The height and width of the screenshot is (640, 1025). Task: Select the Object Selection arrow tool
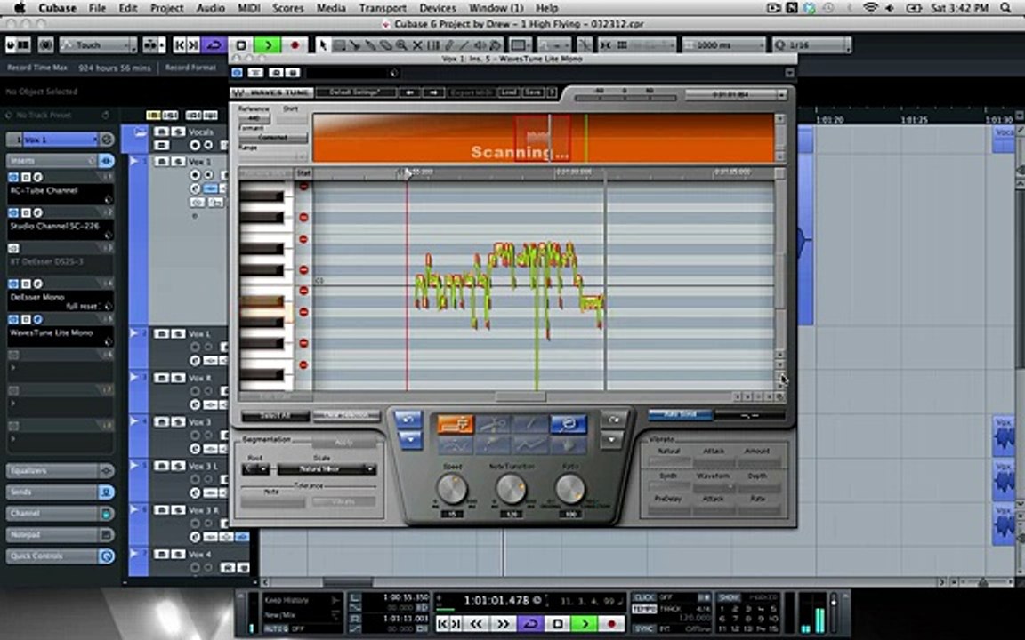tap(322, 45)
